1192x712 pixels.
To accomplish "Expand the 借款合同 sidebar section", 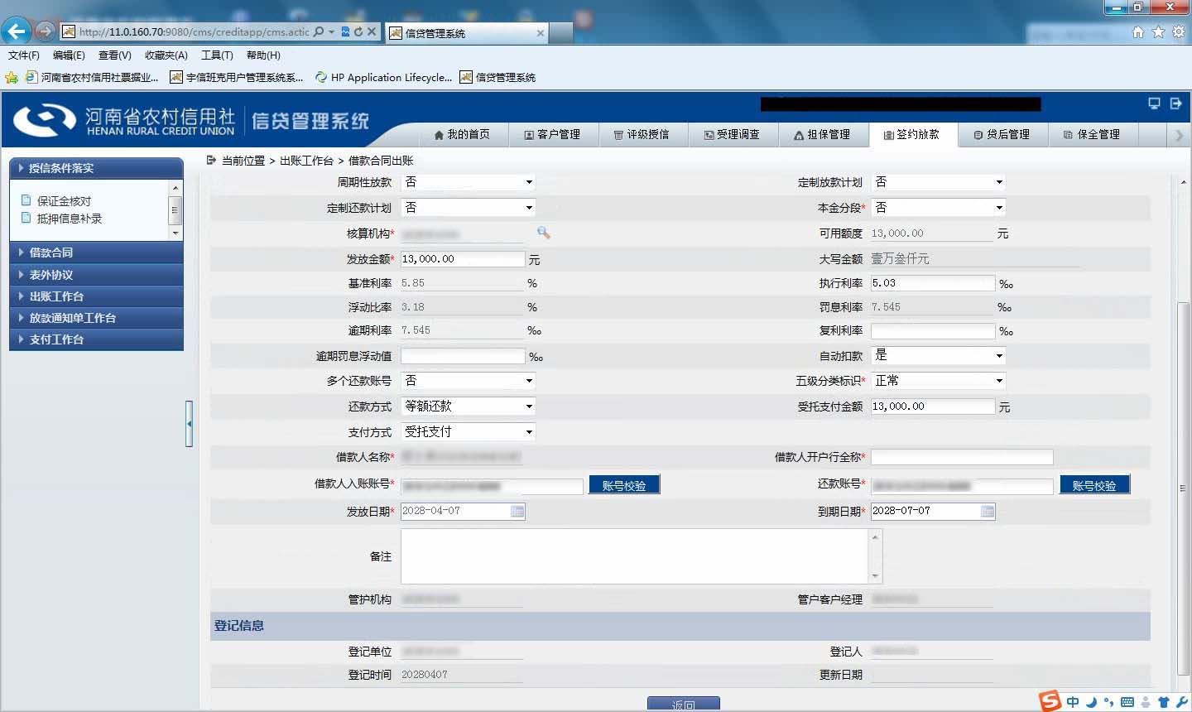I will coord(96,253).
